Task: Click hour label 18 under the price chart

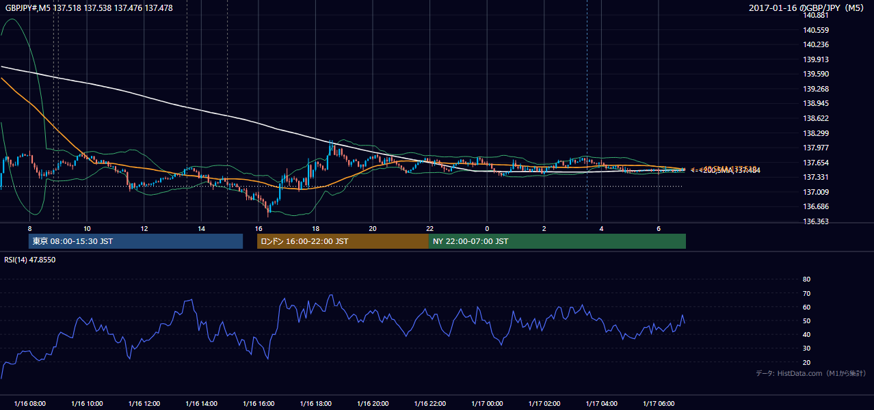Action: click(315, 228)
